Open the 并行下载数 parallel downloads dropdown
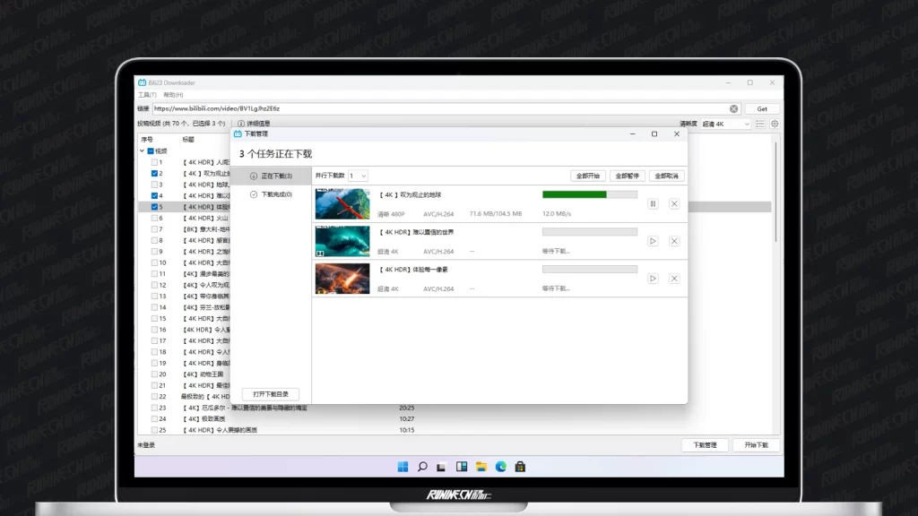918x516 pixels. coord(358,176)
